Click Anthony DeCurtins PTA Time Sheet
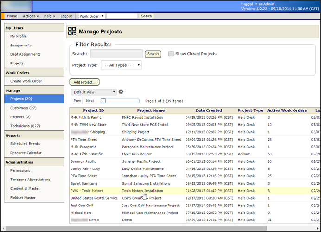Screen dimensions: 321x232 (152, 140)
